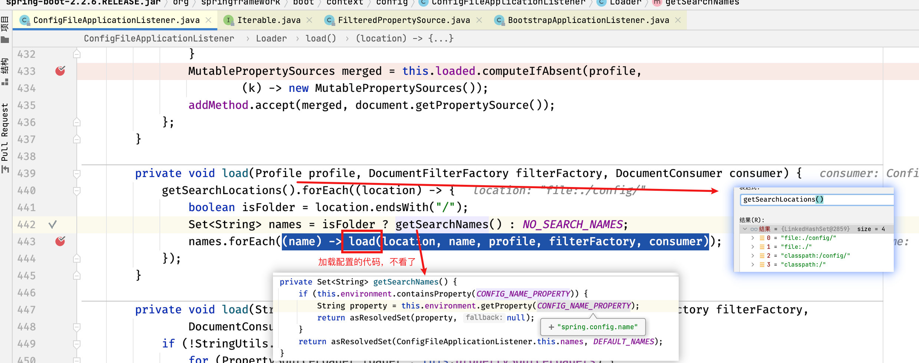Expand result item 2 classpath:/config/
This screenshot has height=363, width=919.
[752, 256]
